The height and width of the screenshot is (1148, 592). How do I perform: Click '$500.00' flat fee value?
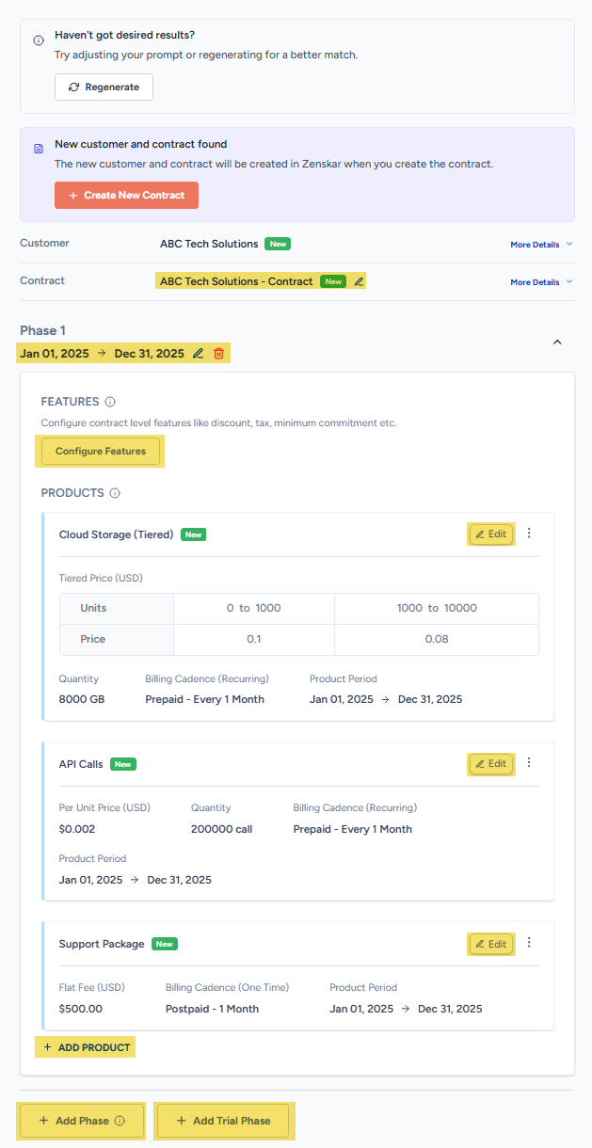81,1009
